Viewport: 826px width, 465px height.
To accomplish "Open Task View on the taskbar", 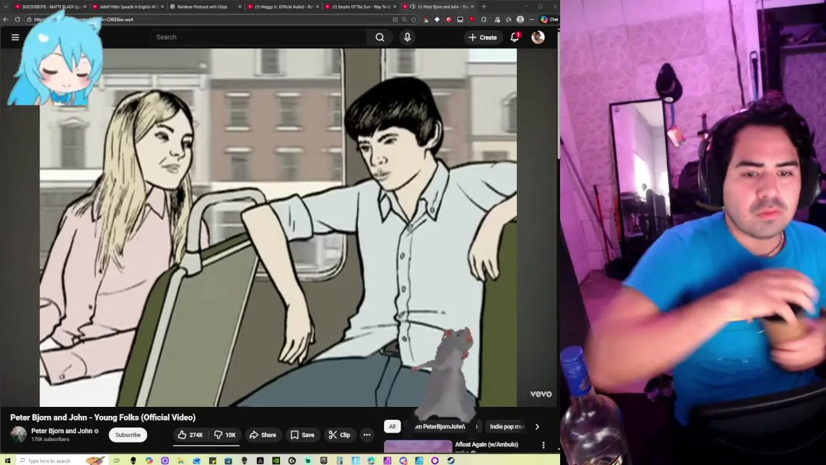I will tap(117, 460).
